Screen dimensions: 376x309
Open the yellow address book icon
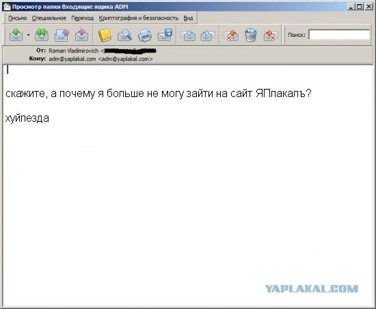point(105,35)
